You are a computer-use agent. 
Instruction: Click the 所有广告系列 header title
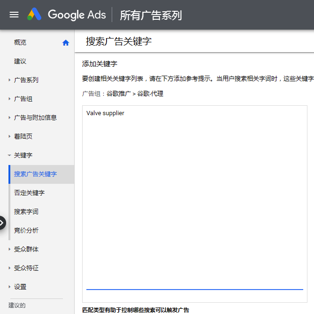[151, 15]
